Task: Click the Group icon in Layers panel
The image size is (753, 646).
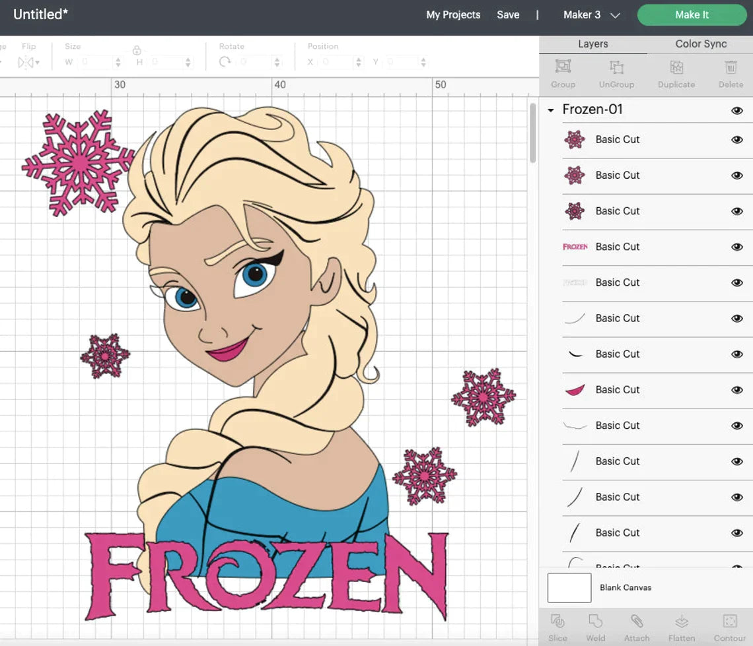Action: (x=563, y=67)
